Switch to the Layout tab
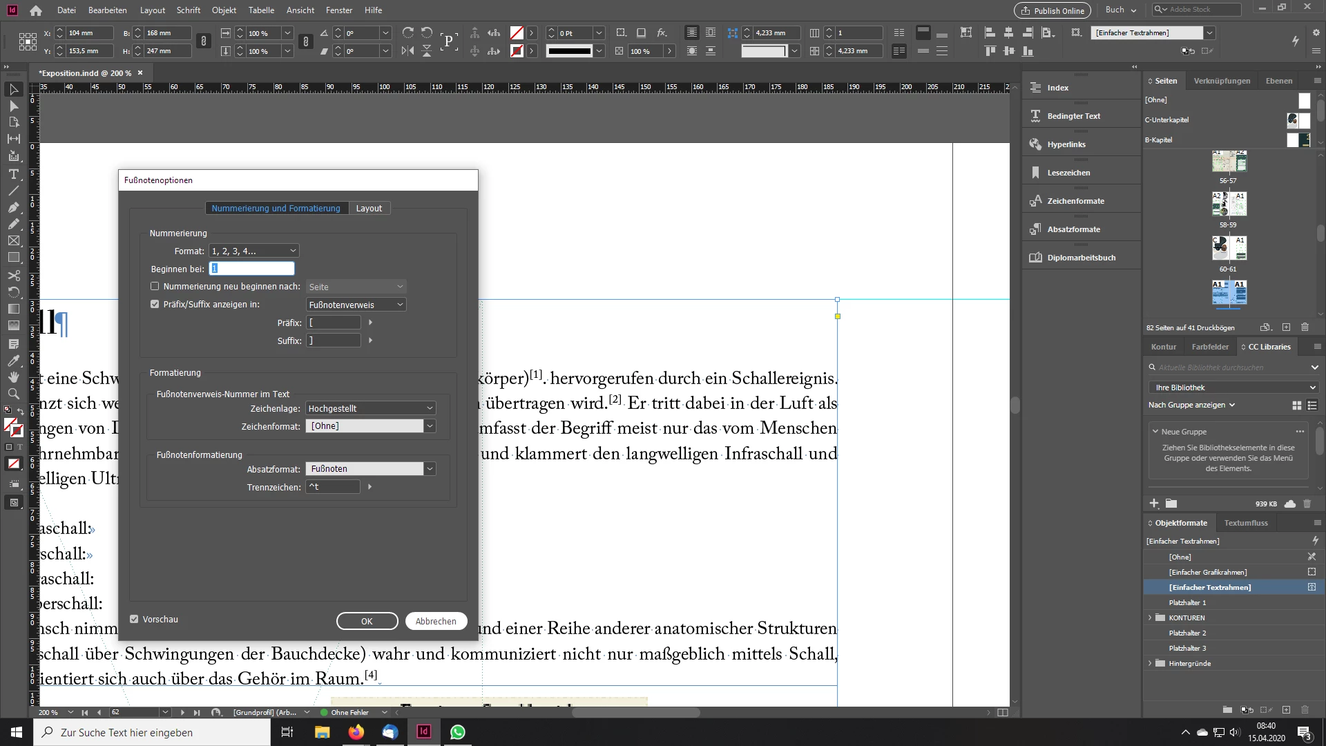 pyautogui.click(x=369, y=208)
